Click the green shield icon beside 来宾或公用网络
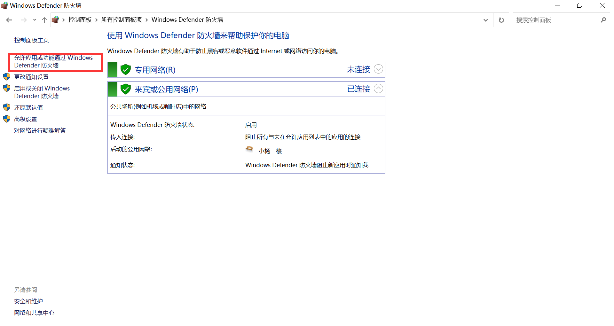 (x=126, y=89)
